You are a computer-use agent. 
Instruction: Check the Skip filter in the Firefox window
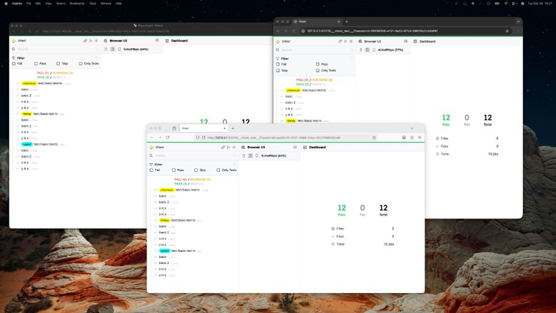pyautogui.click(x=196, y=170)
